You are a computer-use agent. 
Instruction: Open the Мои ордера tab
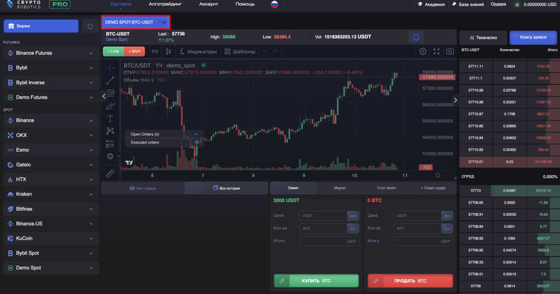[x=143, y=188]
